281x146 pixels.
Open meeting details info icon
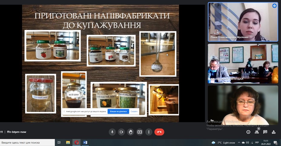[248, 132]
